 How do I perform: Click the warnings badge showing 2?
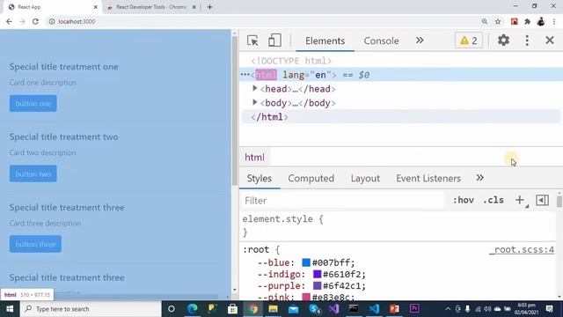[469, 41]
